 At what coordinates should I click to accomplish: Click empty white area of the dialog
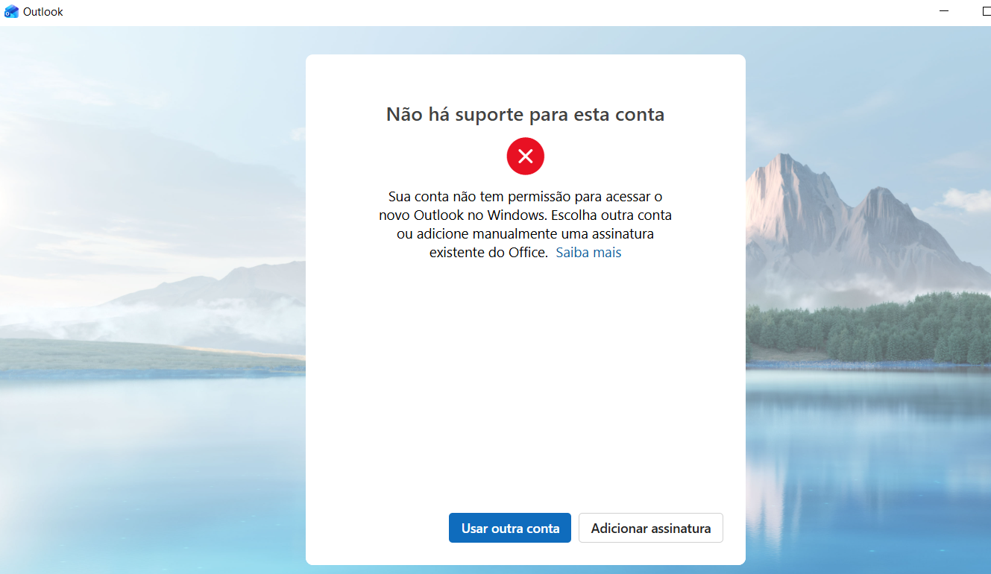(525, 388)
